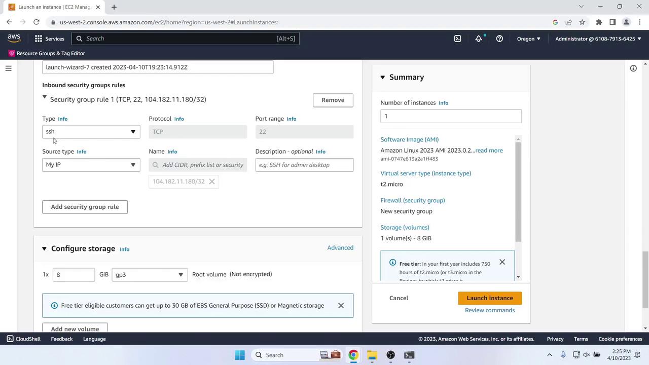Open the info help panel icon at right
This screenshot has width=649, height=365.
pos(633,68)
